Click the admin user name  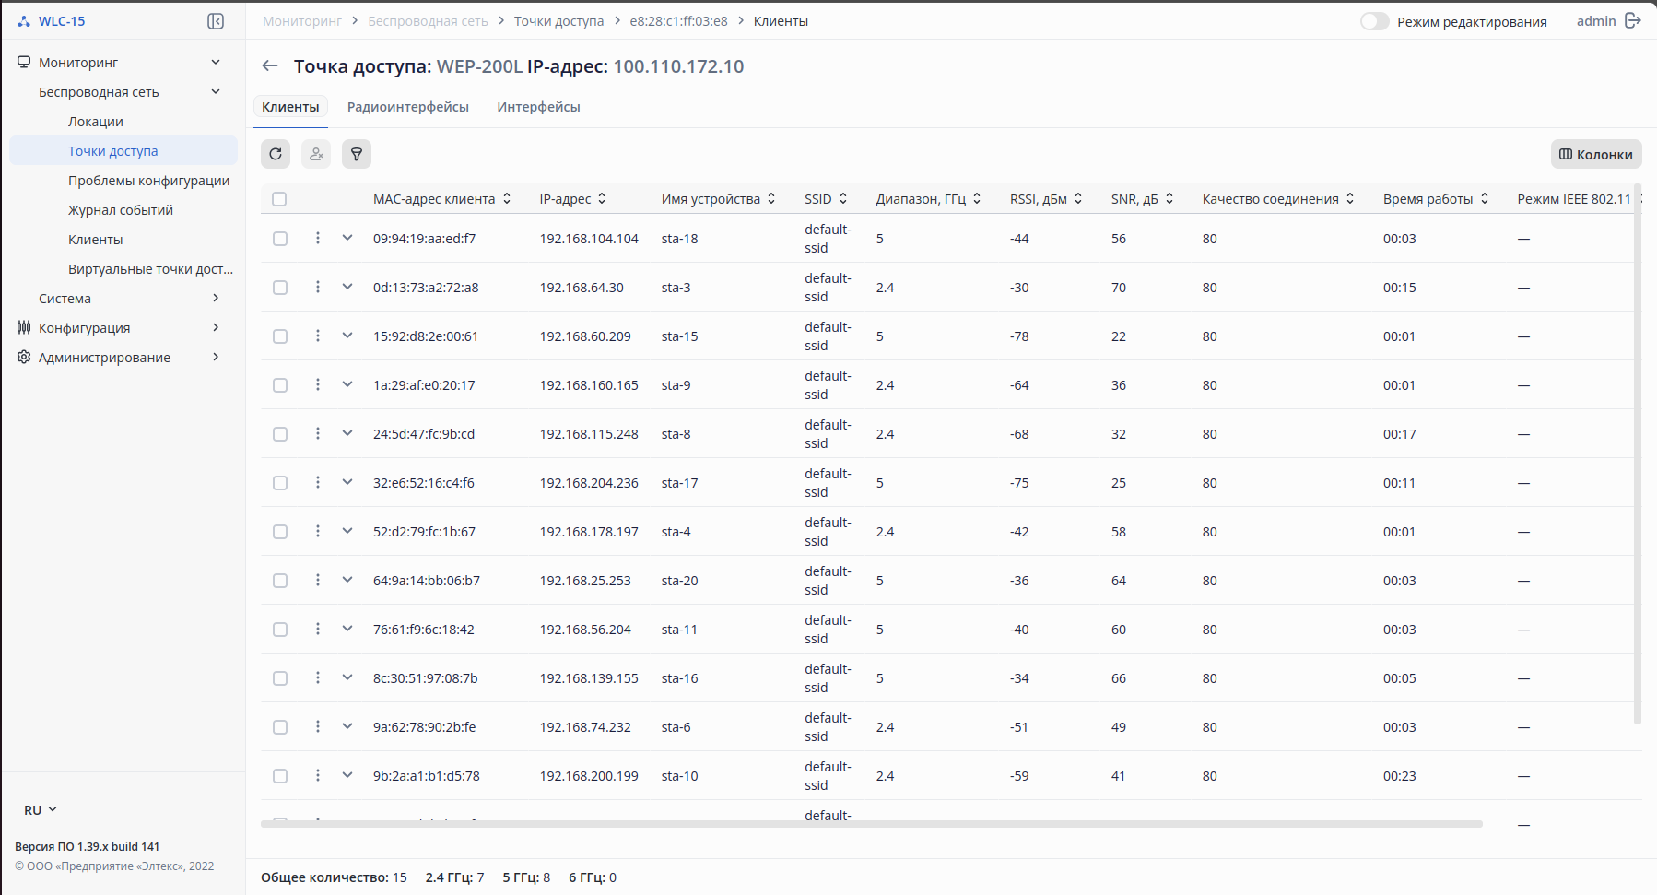(1596, 21)
